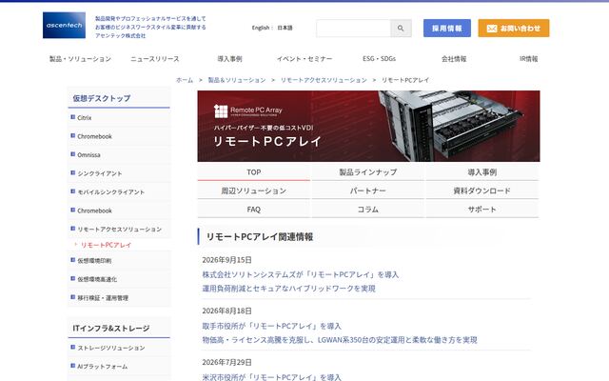The width and height of the screenshot is (609, 381).
Task: Click the 仮想デスクトップ sidebar heading
Action: tap(102, 98)
